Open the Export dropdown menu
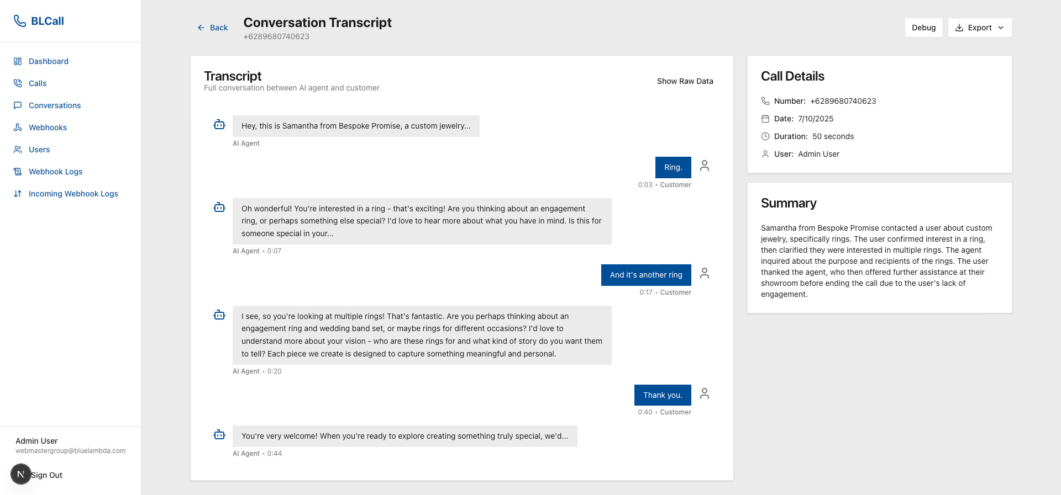 click(x=979, y=28)
